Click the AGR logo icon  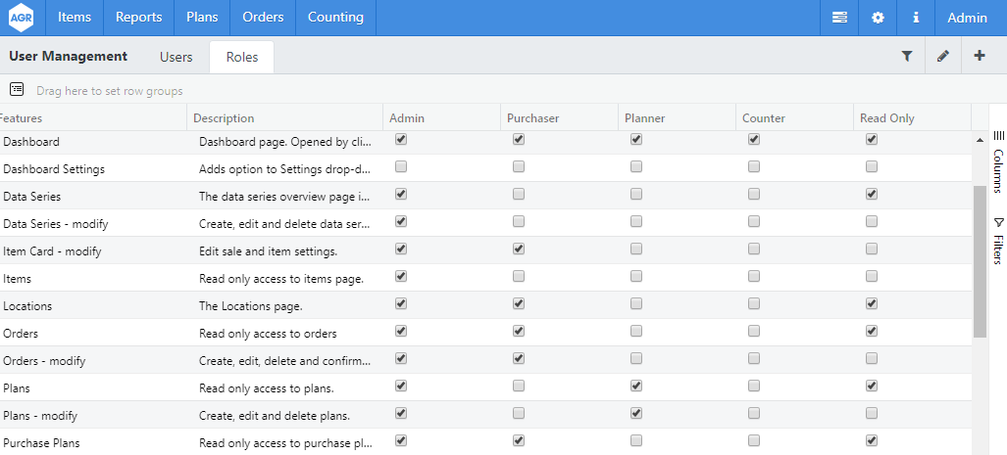[23, 18]
